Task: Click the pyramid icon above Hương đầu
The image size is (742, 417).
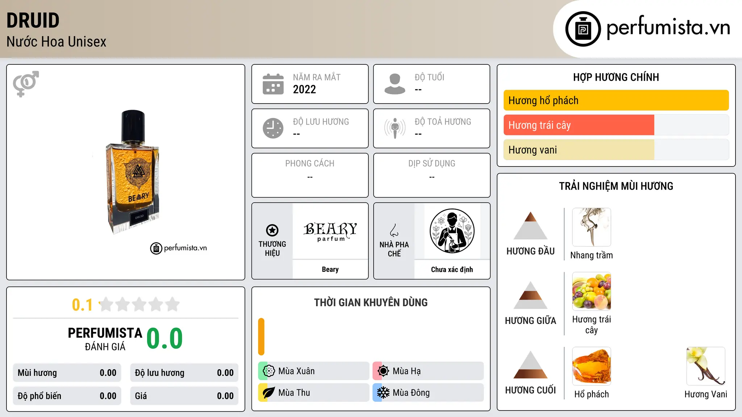Action: coord(530,226)
